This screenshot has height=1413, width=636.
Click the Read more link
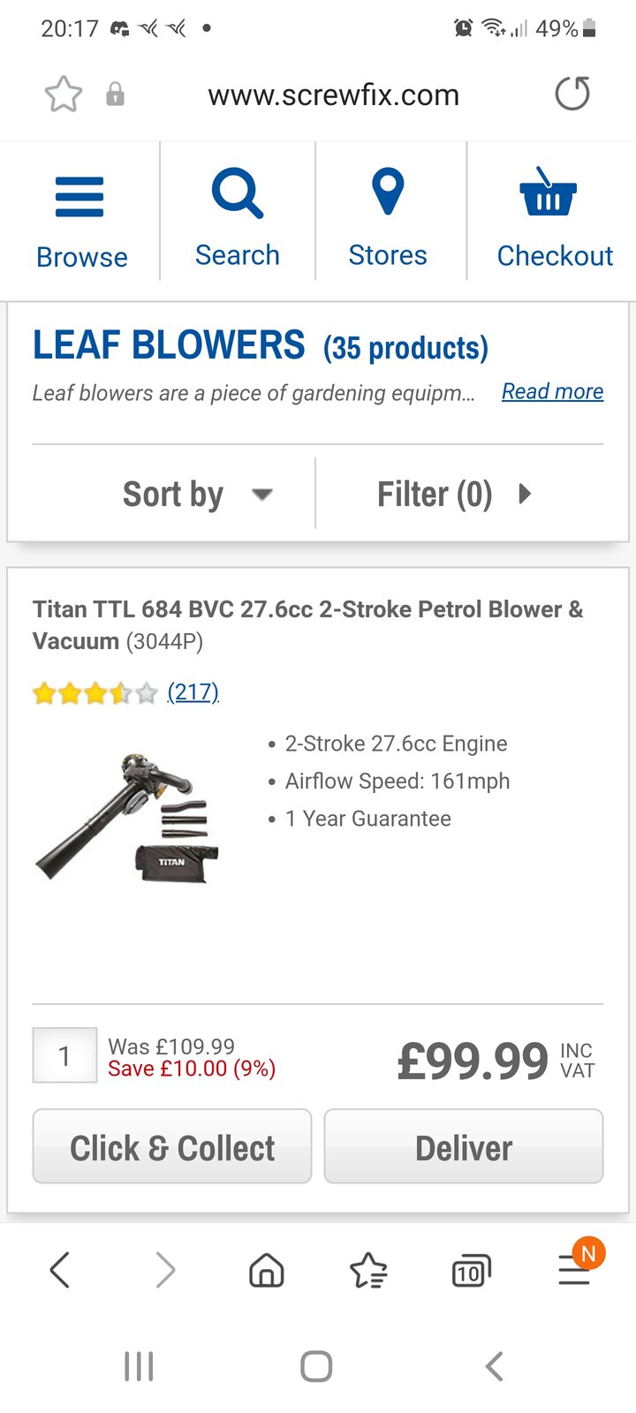coord(552,391)
